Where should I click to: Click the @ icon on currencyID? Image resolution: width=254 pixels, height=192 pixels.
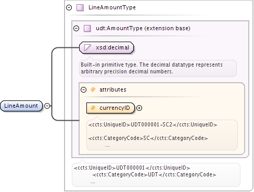(93, 108)
